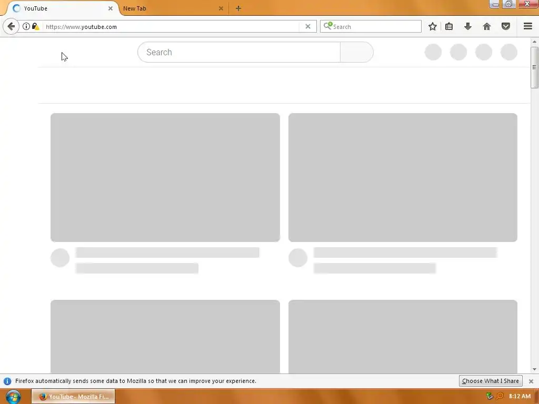Click the info icon in notification bar
Screen dimensions: 539x404
(7, 381)
